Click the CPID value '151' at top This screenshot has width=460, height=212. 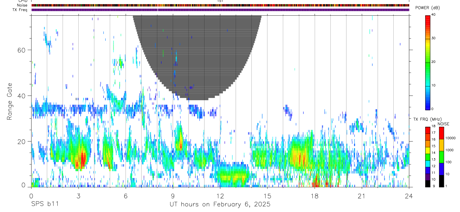coord(220,1)
